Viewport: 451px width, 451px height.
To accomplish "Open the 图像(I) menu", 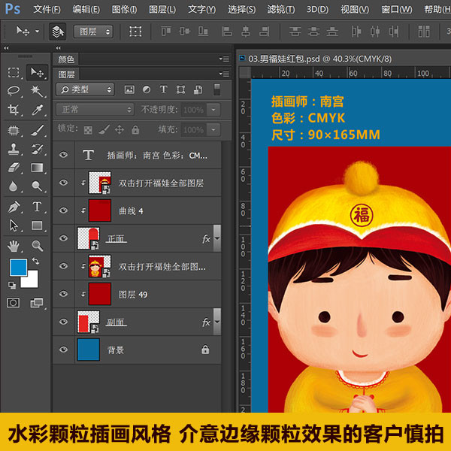I will click(124, 9).
